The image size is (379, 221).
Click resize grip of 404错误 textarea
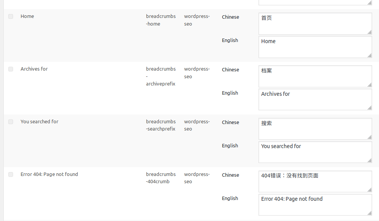pyautogui.click(x=369, y=190)
